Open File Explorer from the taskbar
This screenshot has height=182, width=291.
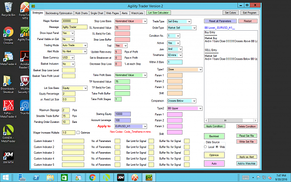coord(50,177)
